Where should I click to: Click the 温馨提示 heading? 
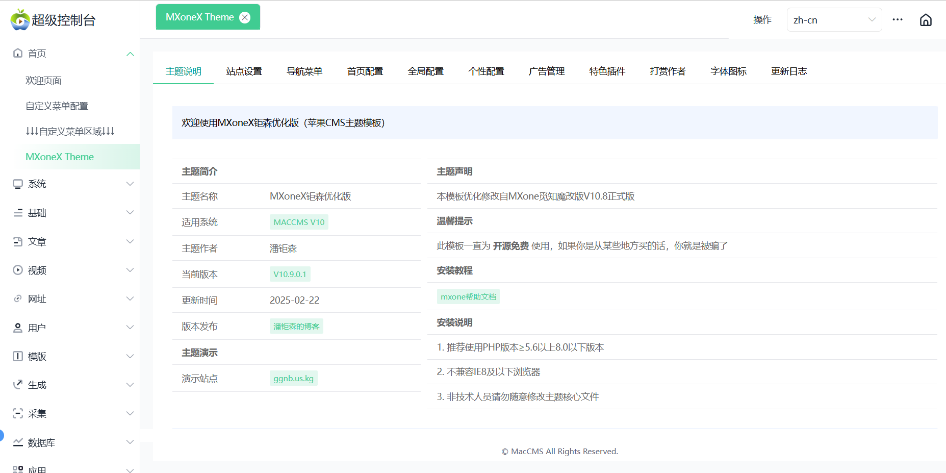[454, 221]
